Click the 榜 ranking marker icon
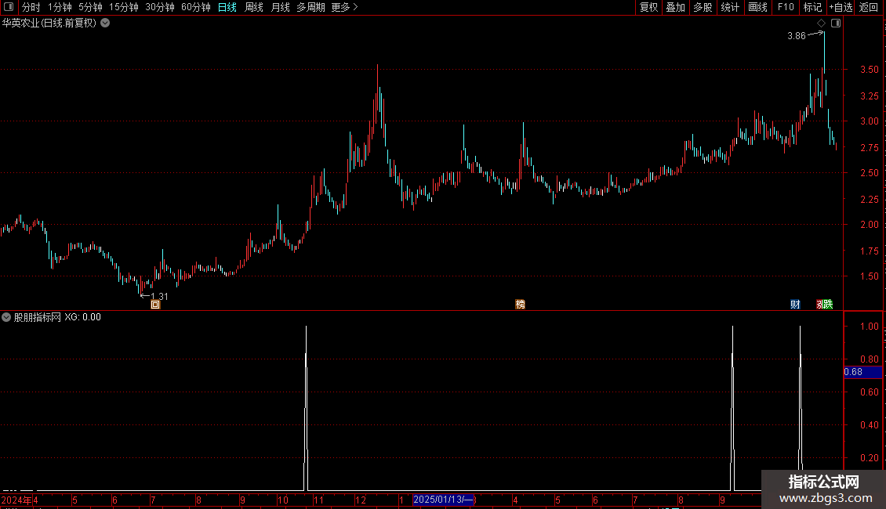Screen dimensions: 886x509 click(x=521, y=305)
